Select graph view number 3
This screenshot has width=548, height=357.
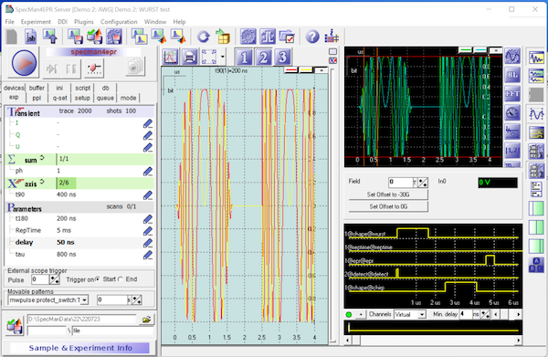pos(282,57)
